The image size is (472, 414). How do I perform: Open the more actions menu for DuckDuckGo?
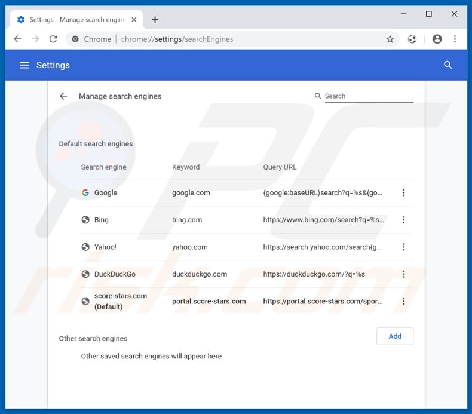pyautogui.click(x=403, y=274)
